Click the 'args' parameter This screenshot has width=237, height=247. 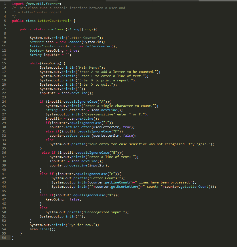(x=89, y=29)
